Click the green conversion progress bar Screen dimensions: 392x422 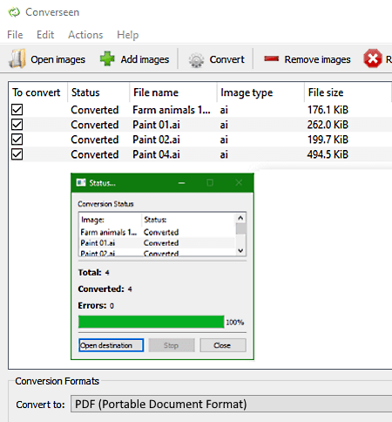point(152,322)
